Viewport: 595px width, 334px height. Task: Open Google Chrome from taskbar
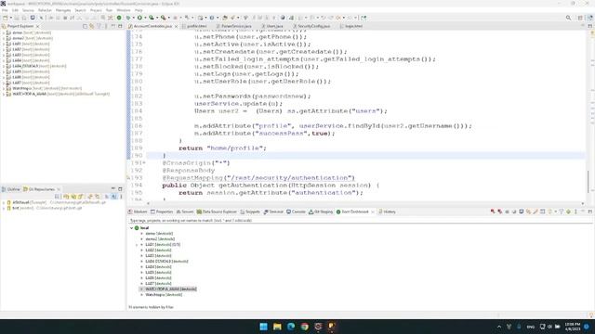point(304,327)
